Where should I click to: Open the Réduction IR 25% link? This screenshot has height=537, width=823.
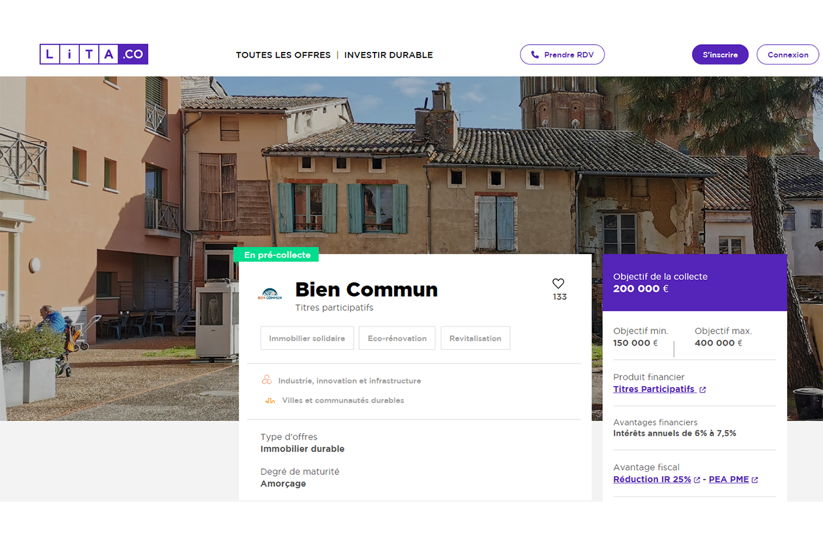[652, 479]
